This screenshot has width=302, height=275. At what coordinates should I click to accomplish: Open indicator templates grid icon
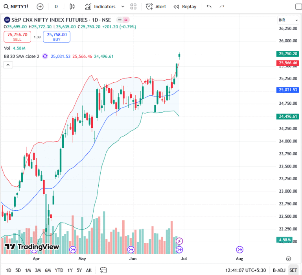(x=133, y=7)
